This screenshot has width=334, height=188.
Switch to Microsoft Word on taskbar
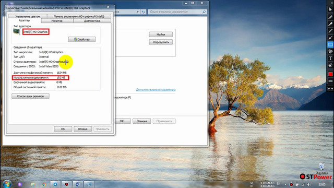[x=78, y=184]
